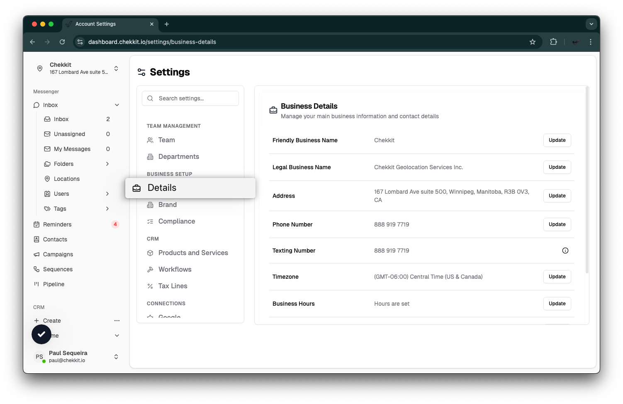The height and width of the screenshot is (404, 623).
Task: Open the tab search dropdown arrow
Action: 591,24
